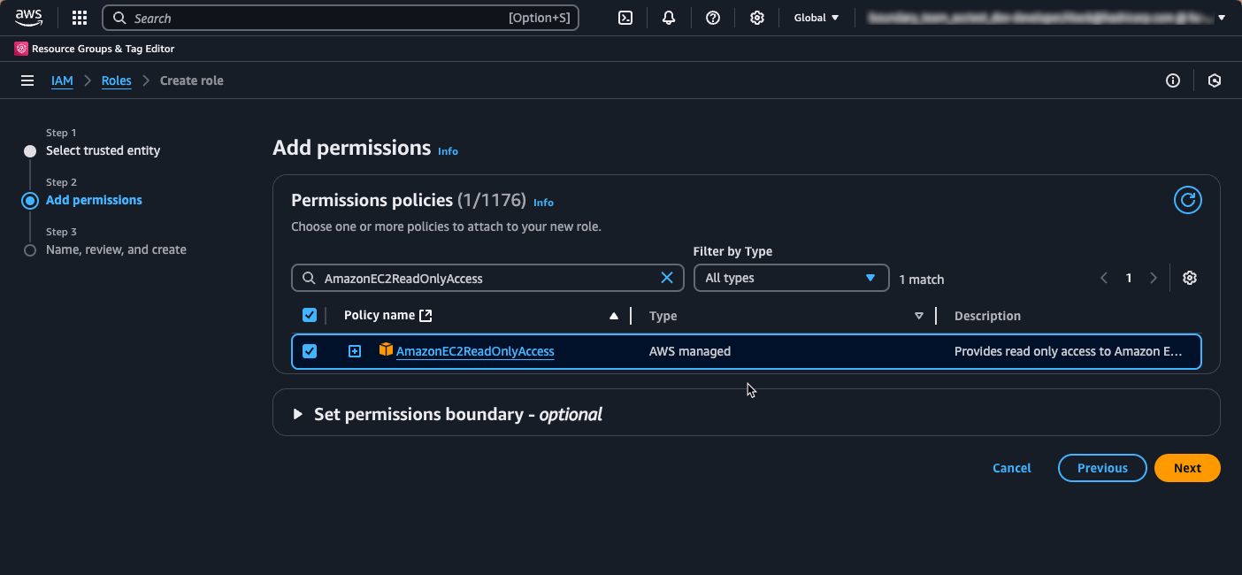Go to IAM breadcrumb
This screenshot has width=1242, height=575.
pyautogui.click(x=62, y=80)
